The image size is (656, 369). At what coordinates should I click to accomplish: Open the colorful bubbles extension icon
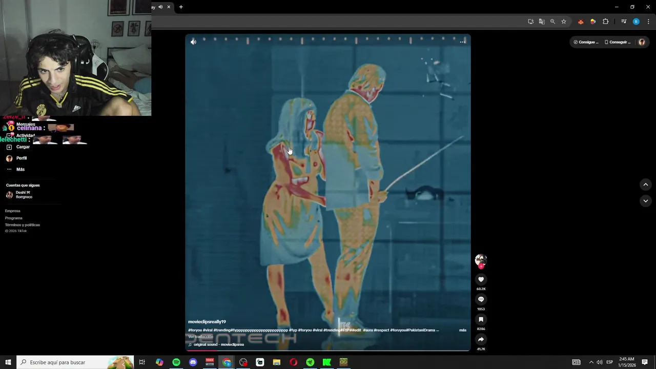[x=593, y=22]
